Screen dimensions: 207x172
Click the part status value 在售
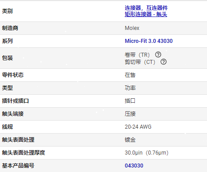pos(130,75)
